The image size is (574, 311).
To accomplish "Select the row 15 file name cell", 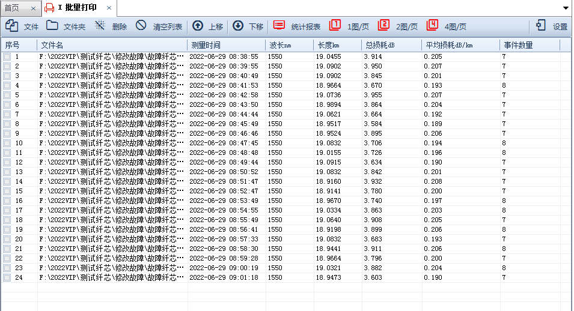I will pyautogui.click(x=112, y=191).
